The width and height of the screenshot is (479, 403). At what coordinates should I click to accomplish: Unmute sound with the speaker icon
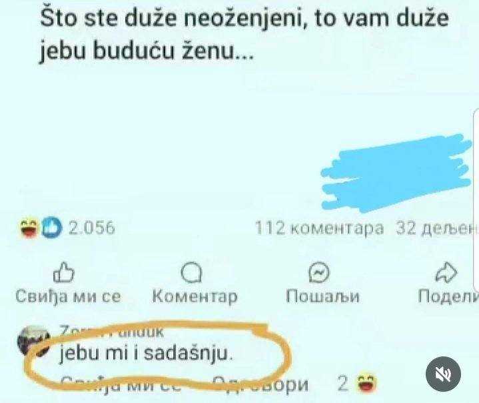pyautogui.click(x=443, y=374)
